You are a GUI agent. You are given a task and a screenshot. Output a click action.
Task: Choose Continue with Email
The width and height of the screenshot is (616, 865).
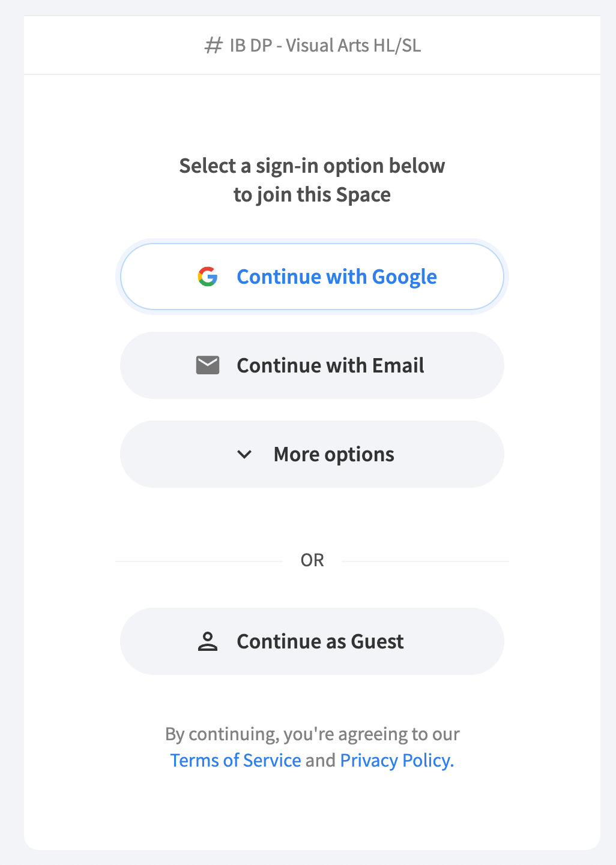click(330, 365)
